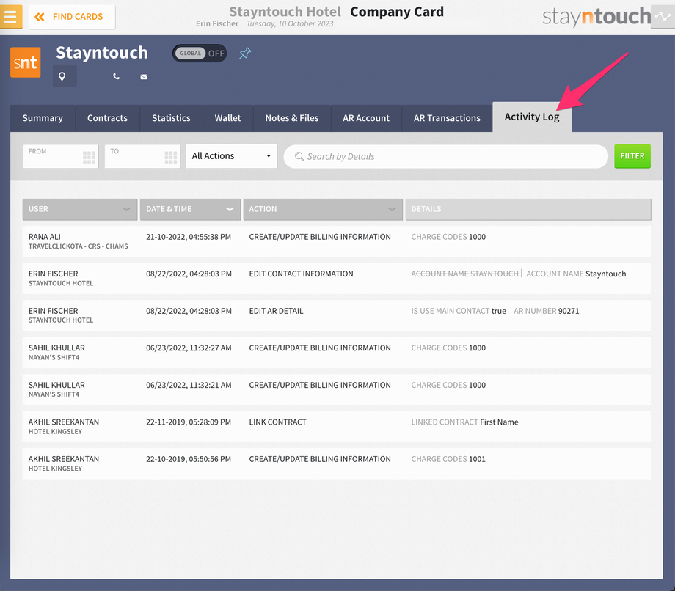Viewport: 675px width, 591px height.
Task: Sort by the DATE & TIME column chevron
Action: [230, 209]
